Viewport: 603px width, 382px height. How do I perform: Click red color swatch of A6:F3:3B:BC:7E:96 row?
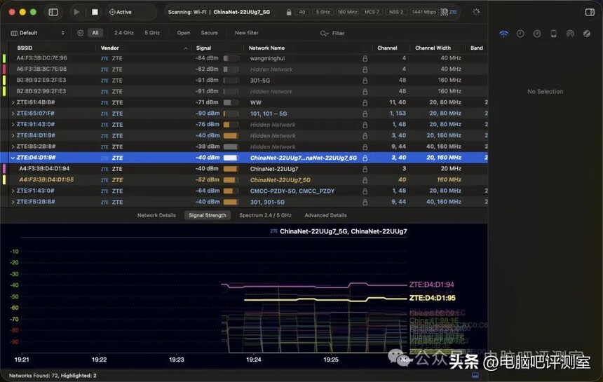tap(4, 69)
